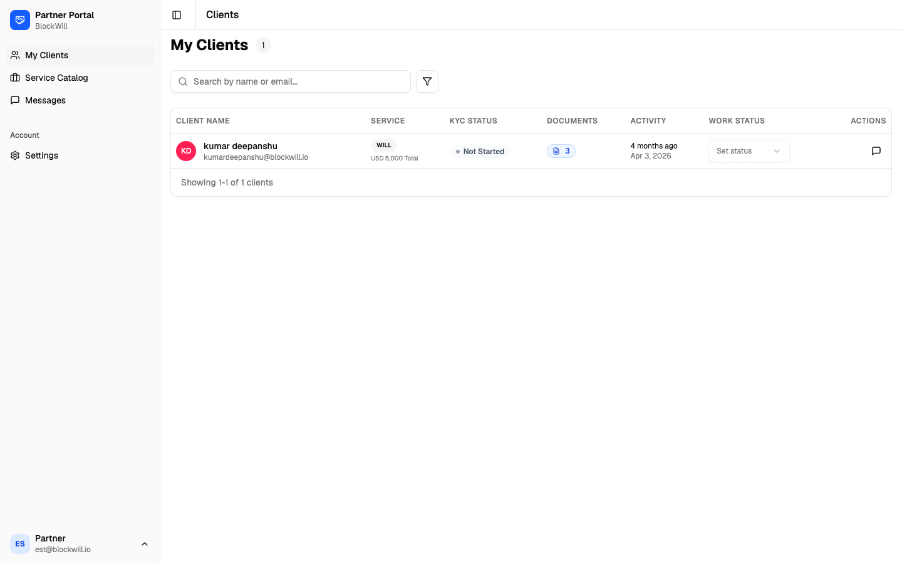
Task: Click the Apr 3, 2026 date
Action: pyautogui.click(x=651, y=156)
